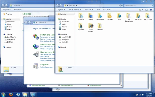Open the Share with dropdown
The image size is (155, 97).
[89, 10]
